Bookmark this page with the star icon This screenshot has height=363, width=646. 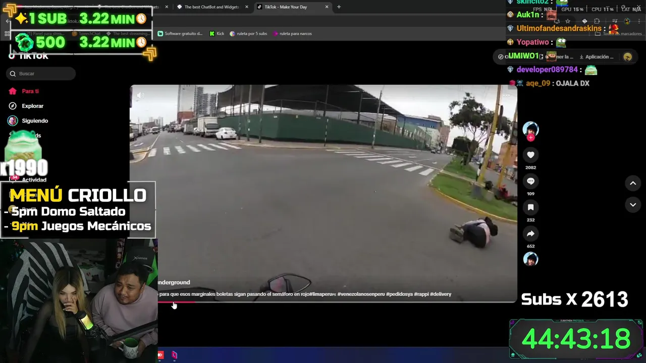click(568, 21)
